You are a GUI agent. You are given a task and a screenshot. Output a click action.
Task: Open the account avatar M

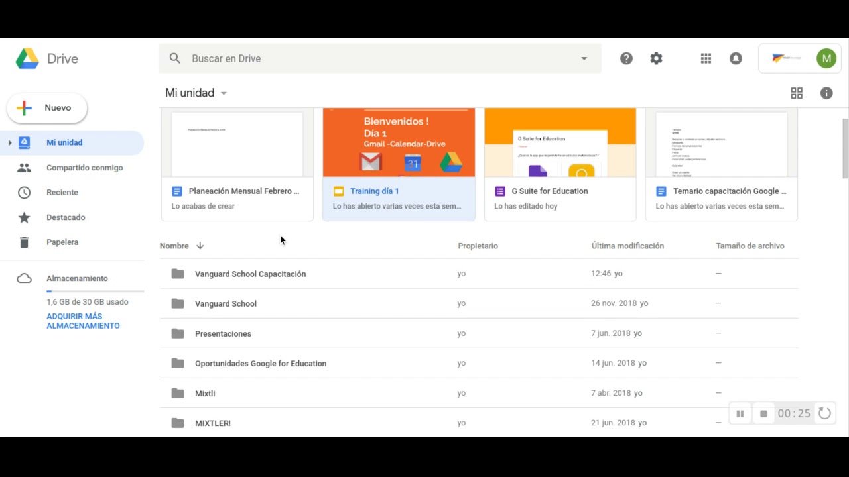[x=826, y=58]
